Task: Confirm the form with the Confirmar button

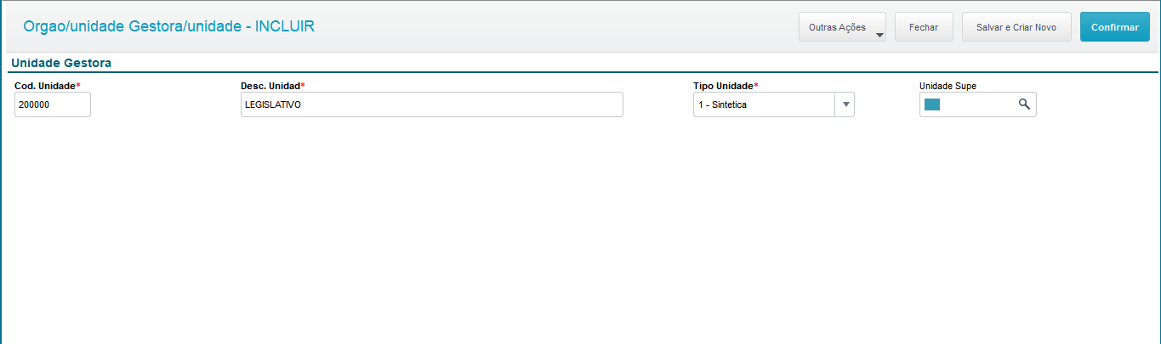Action: [1114, 27]
